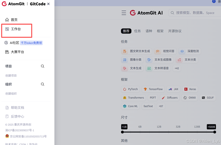Switch to the 开源协议 tab
Screen dimensions: 221x145
(x=175, y=31)
